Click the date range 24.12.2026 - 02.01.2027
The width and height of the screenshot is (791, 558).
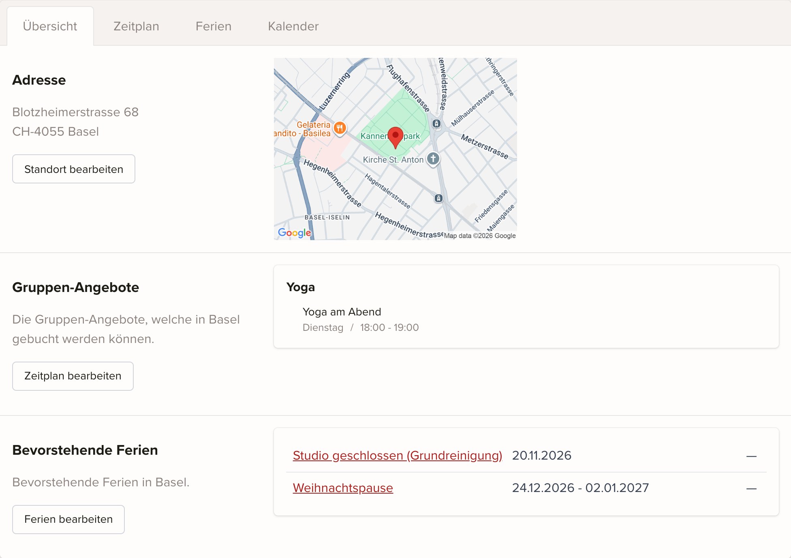pos(581,488)
